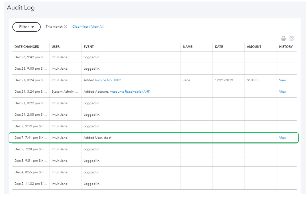This screenshot has width=307, height=202.
Task: Open the table settings gear icon
Action: coord(292,38)
